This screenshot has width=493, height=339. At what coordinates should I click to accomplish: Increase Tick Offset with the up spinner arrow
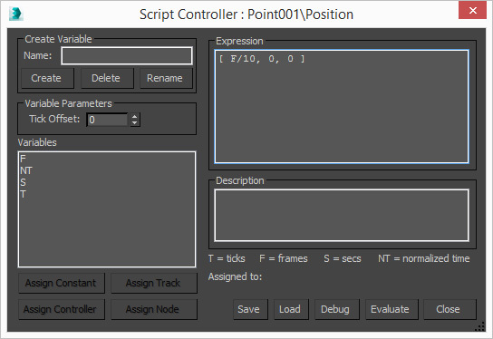[134, 116]
